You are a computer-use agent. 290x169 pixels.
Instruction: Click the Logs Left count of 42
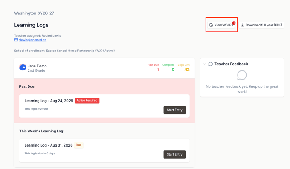coord(187,70)
